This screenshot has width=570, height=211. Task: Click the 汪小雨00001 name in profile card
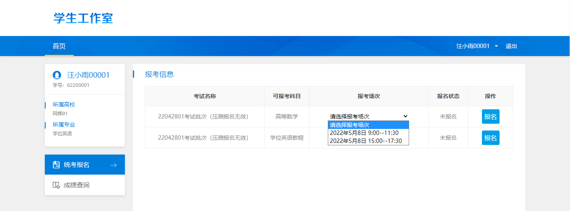click(x=88, y=75)
